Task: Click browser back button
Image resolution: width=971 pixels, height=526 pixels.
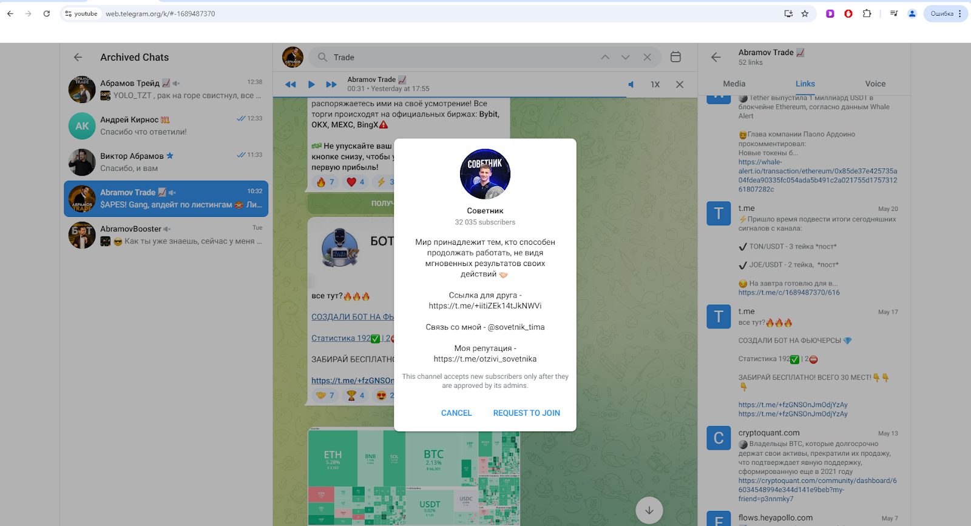Action: tap(10, 13)
